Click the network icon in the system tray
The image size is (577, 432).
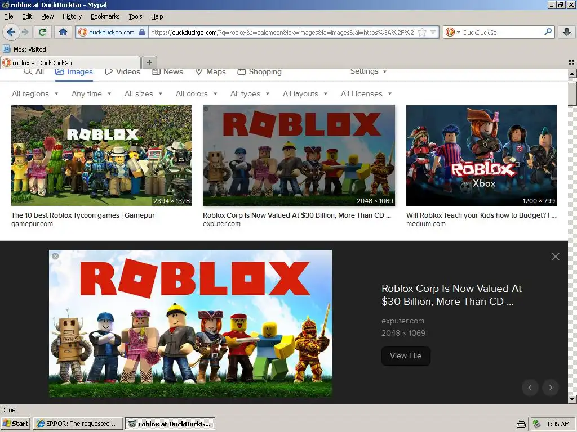click(537, 424)
